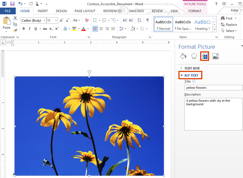This screenshot has width=243, height=178.
Task: Clear all formatting with eraser icon
Action: [x=87, y=20]
